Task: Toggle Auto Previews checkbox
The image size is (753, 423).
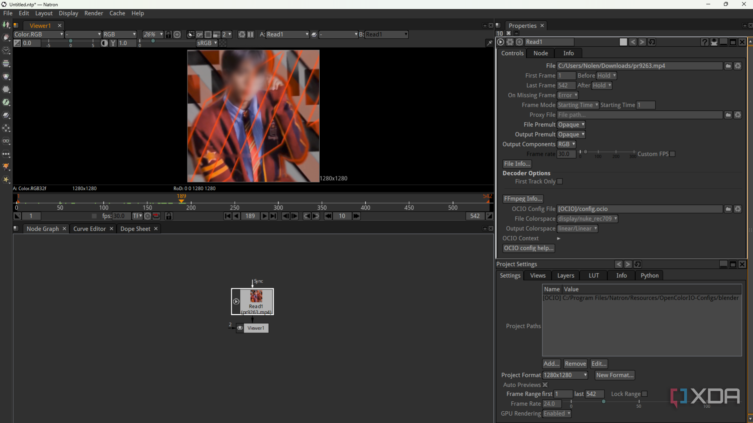Action: pyautogui.click(x=545, y=385)
